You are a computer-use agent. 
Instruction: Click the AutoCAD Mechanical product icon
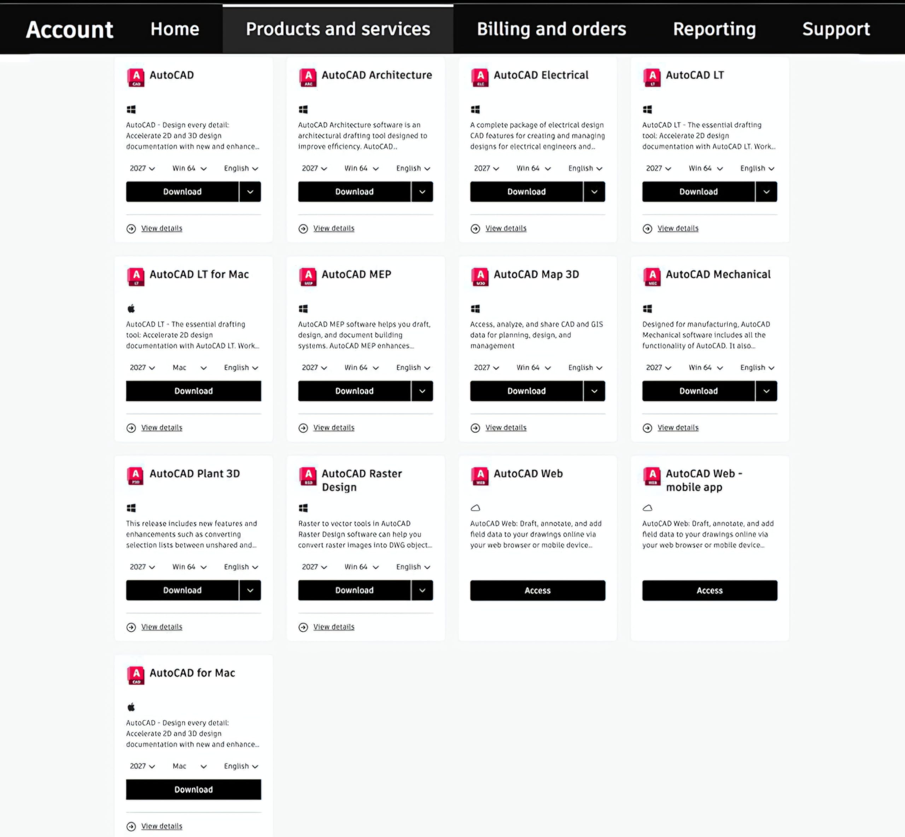click(652, 277)
